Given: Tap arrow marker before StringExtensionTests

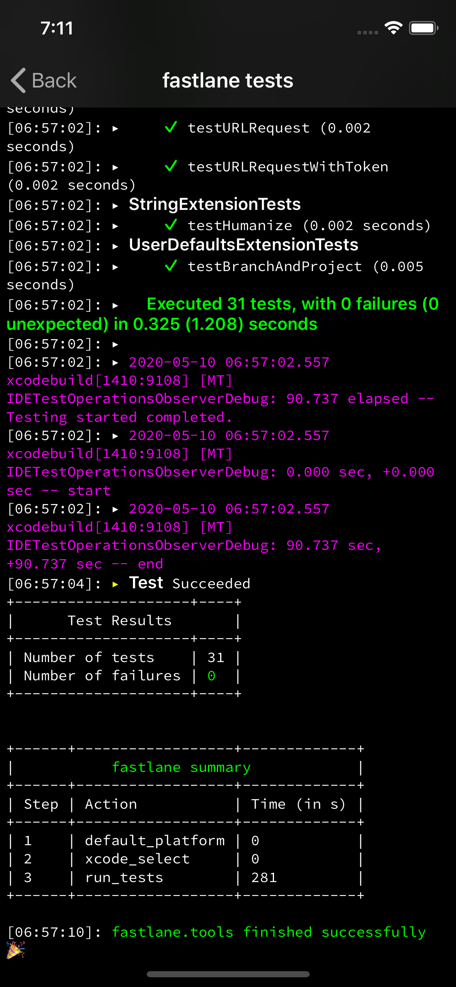Looking at the screenshot, I should [116, 206].
